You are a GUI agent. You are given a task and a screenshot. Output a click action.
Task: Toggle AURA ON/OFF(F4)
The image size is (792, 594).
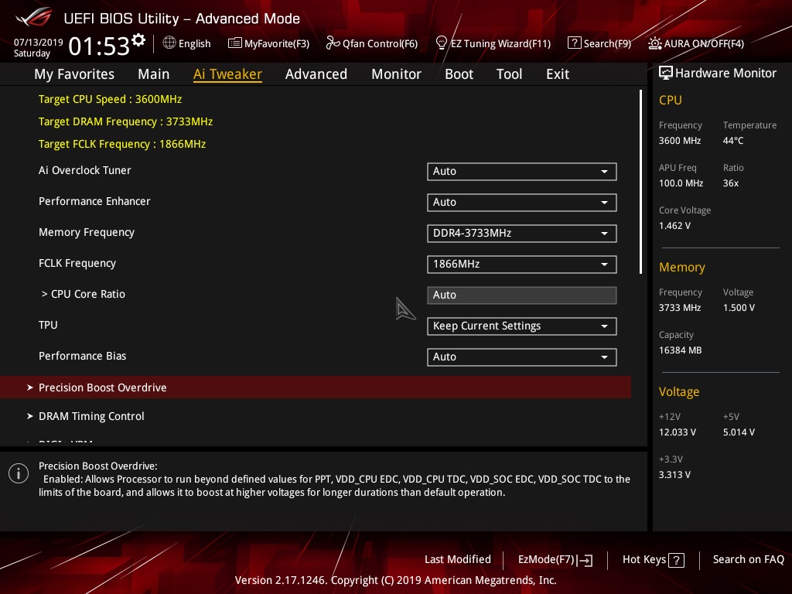(x=696, y=43)
